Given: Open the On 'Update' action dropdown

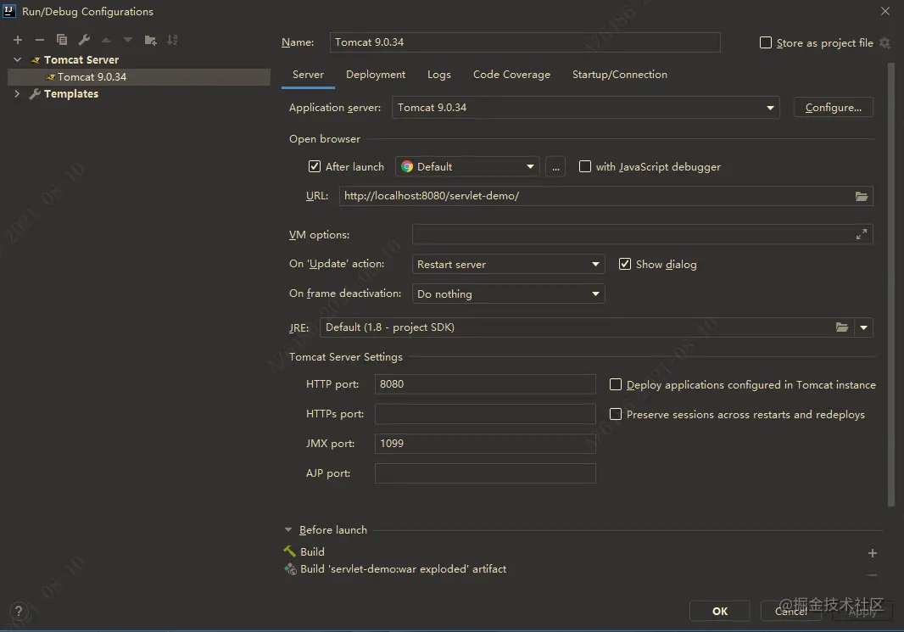Looking at the screenshot, I should 509,264.
